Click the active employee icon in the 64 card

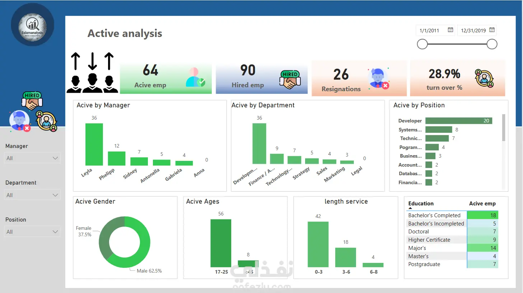[195, 77]
